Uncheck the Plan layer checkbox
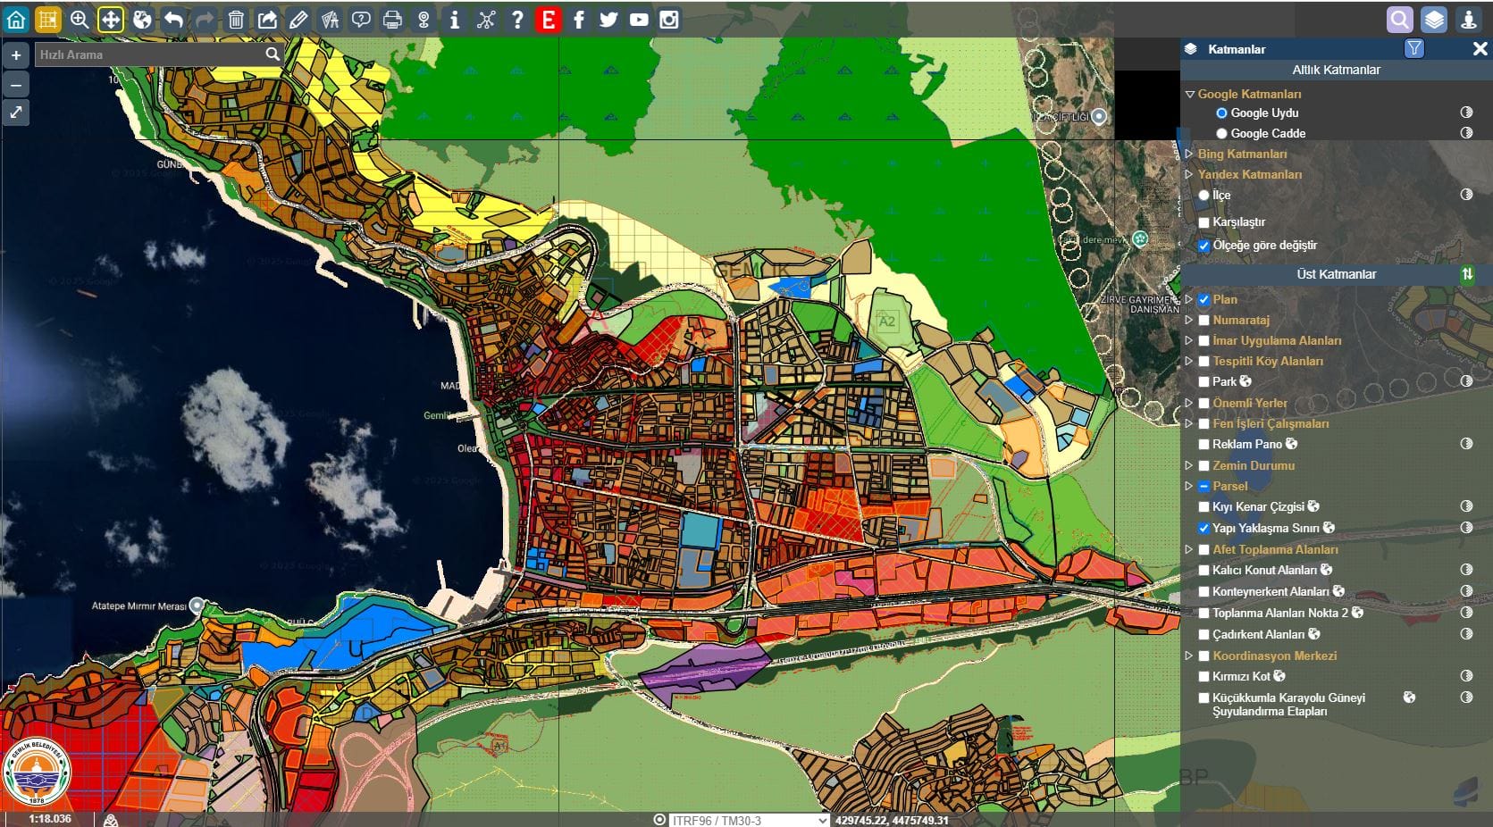Viewport: 1493px width, 827px height. coord(1204,300)
